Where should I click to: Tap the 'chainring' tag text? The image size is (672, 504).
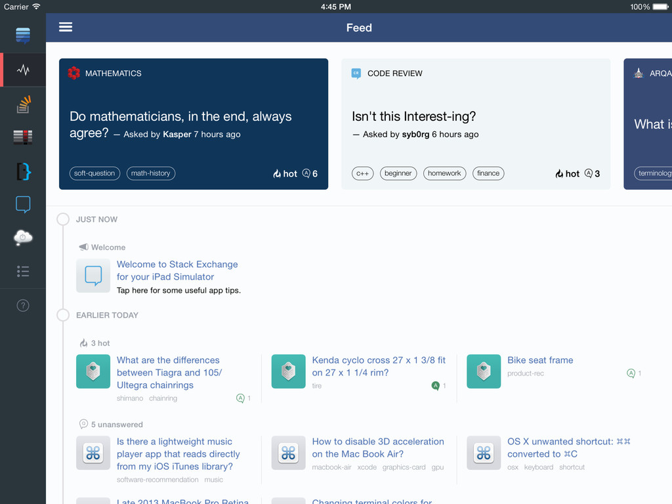163,398
